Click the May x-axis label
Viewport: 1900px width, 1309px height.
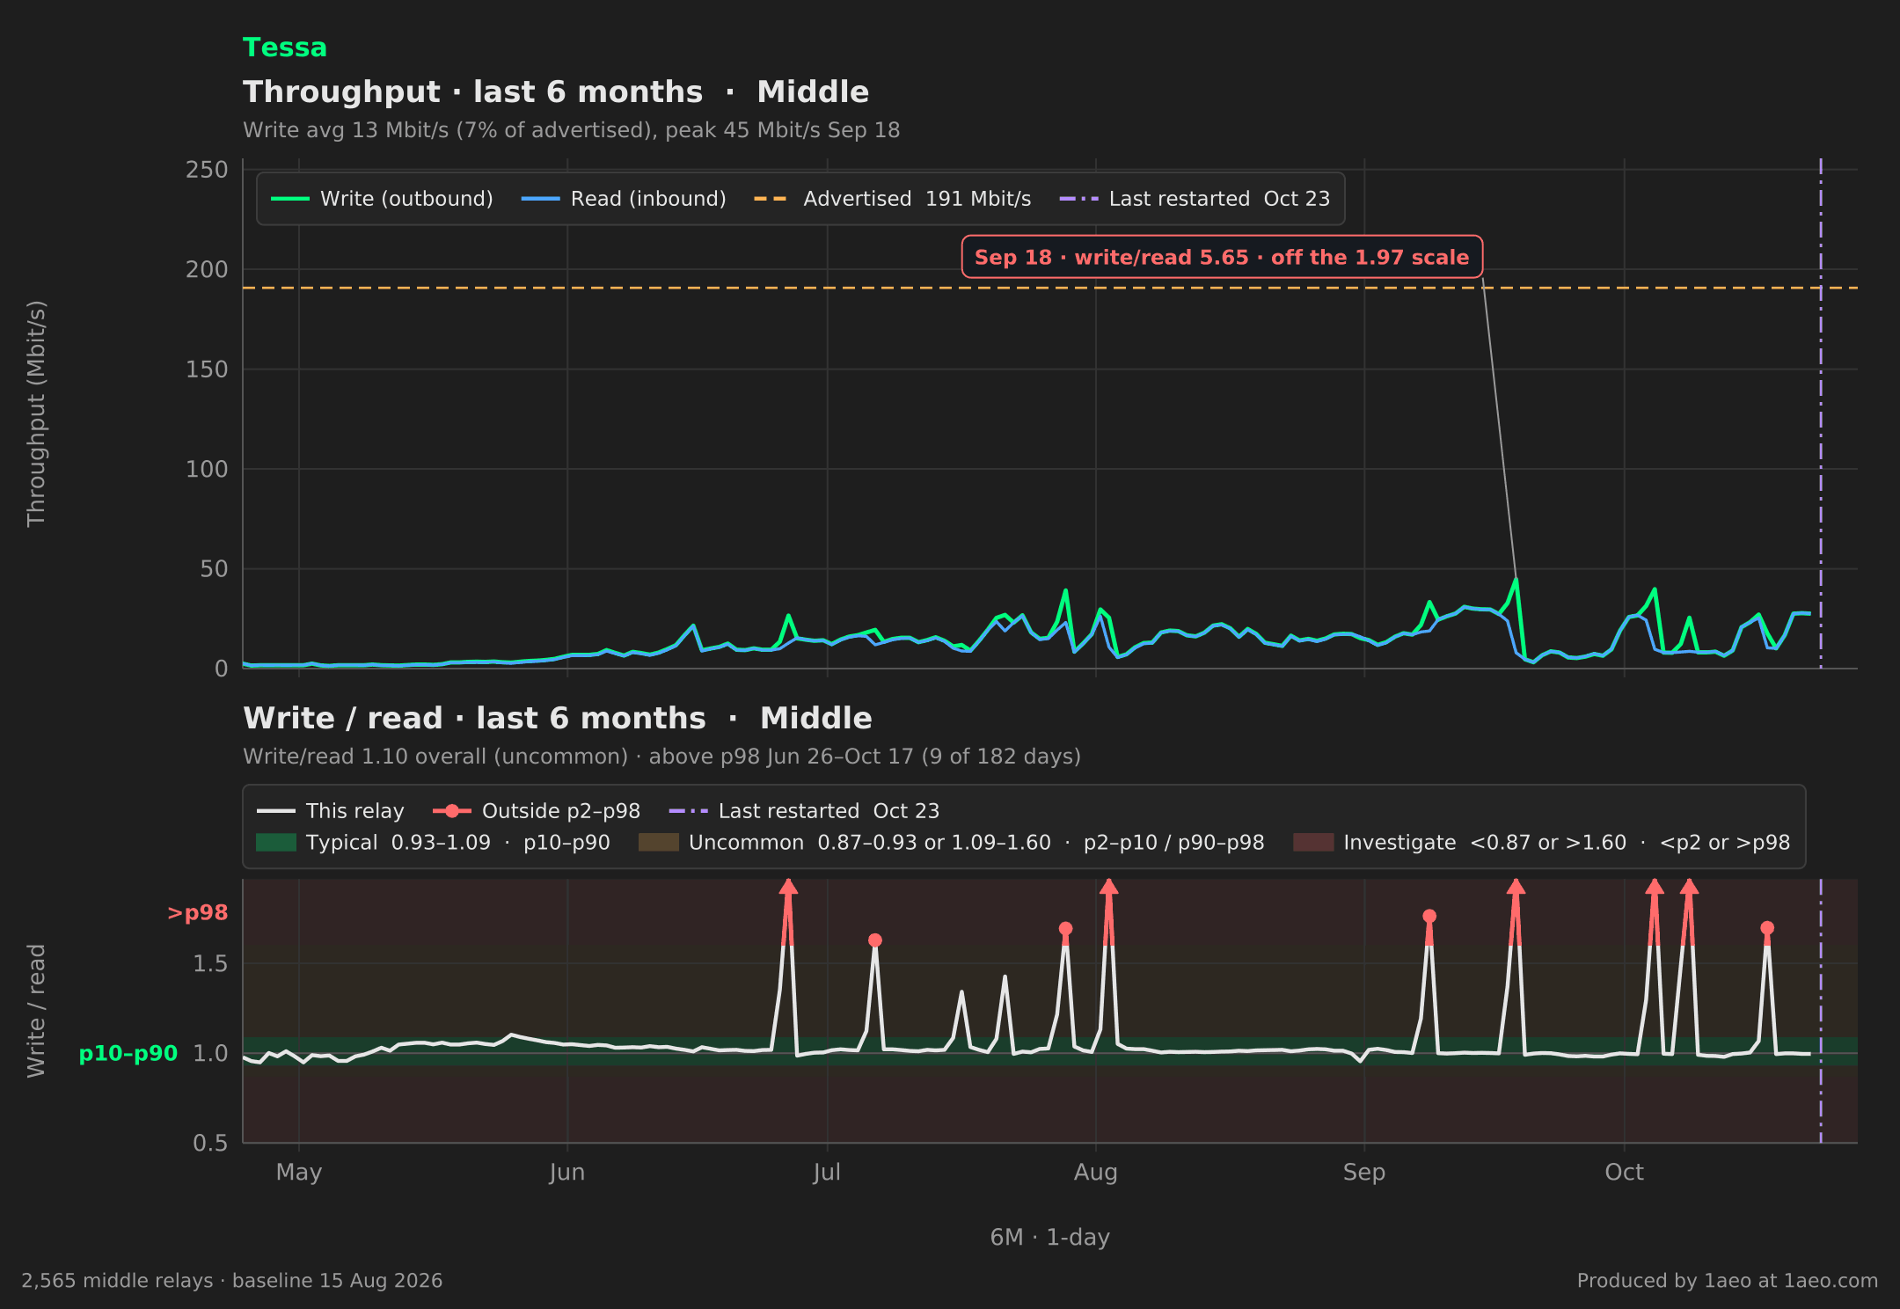click(299, 1173)
